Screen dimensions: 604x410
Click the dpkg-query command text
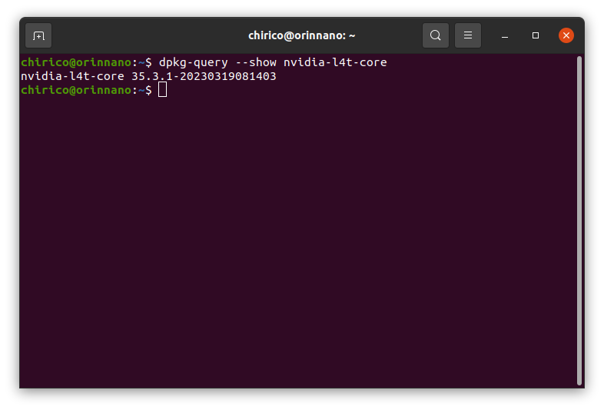coord(193,62)
